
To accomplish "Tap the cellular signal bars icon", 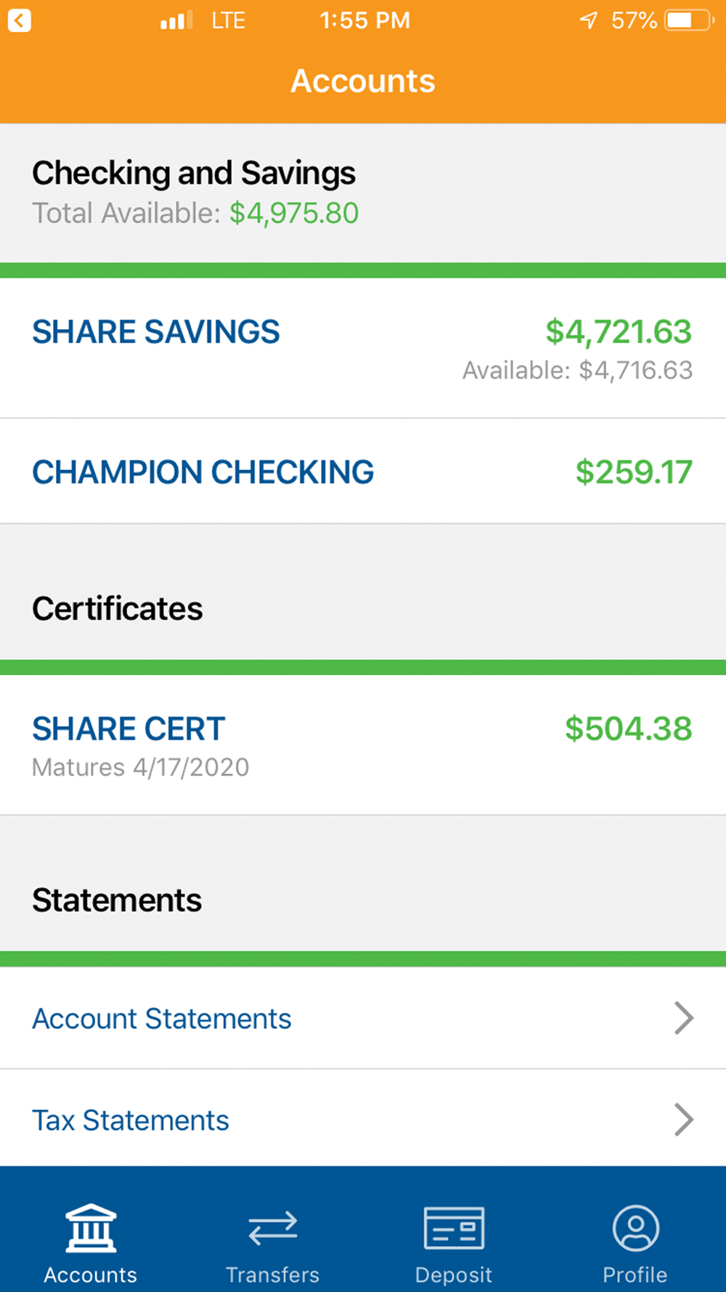I will (x=176, y=20).
